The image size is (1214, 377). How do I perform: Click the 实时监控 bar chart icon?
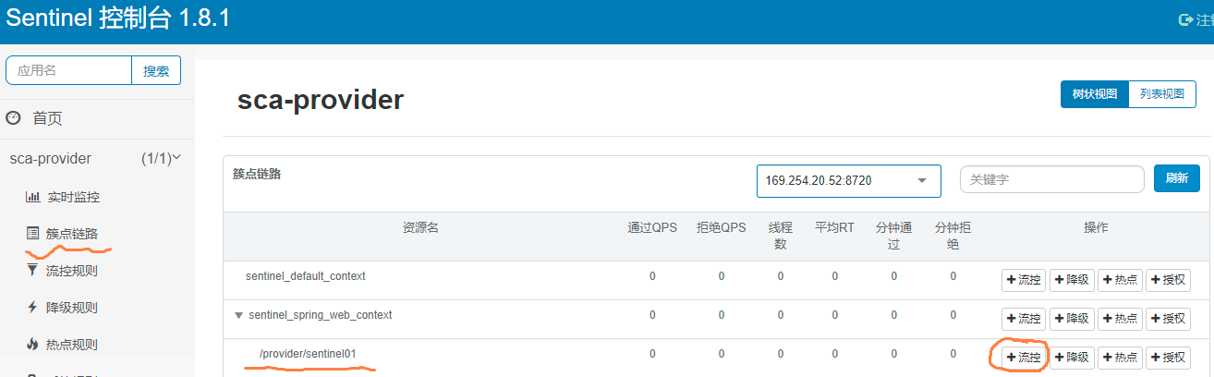point(32,196)
